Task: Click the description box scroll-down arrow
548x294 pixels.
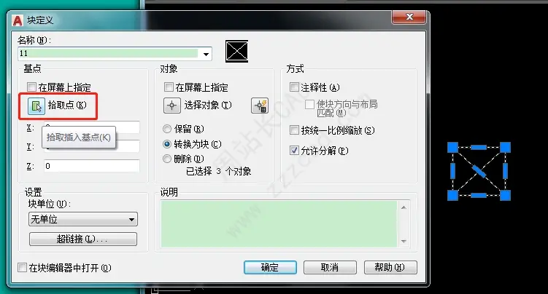Action: (404, 241)
